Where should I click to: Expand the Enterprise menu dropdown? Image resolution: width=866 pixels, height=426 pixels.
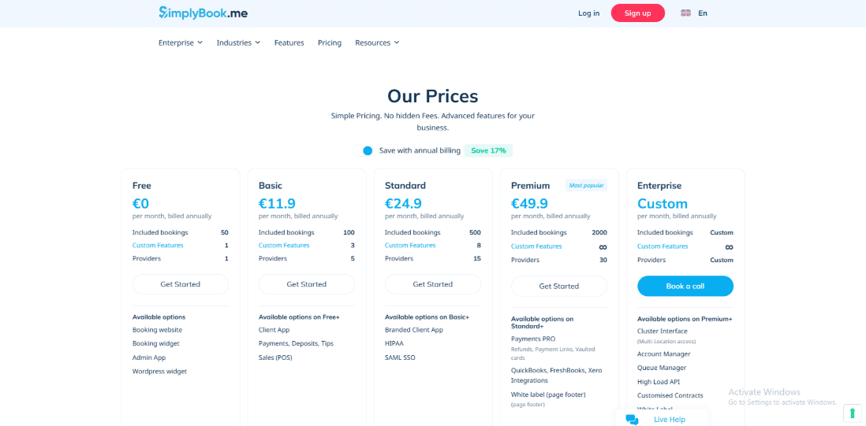(x=181, y=43)
